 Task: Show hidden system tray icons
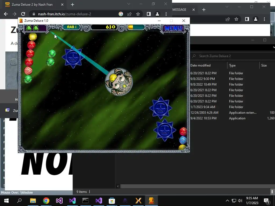(x=227, y=201)
